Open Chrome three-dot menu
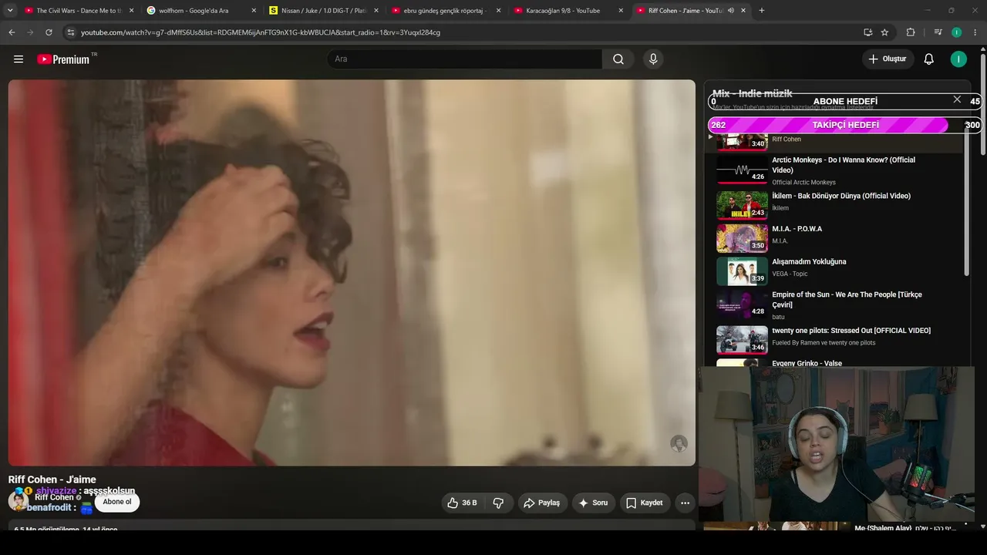 [x=975, y=32]
